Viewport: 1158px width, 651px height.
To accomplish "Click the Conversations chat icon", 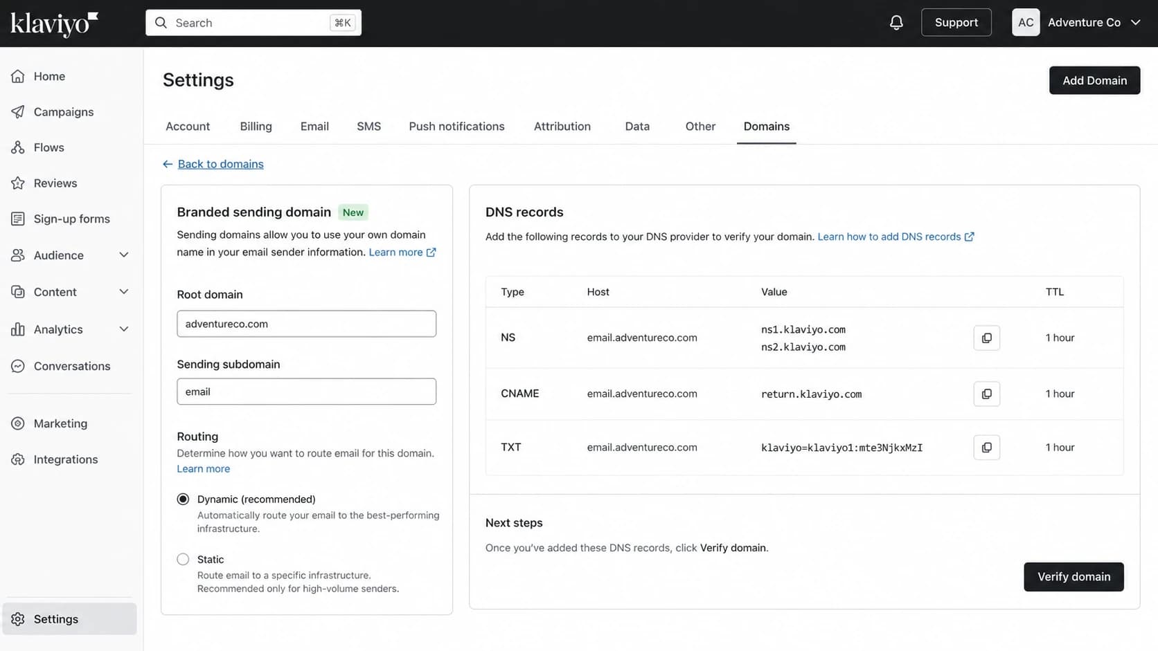I will (18, 366).
